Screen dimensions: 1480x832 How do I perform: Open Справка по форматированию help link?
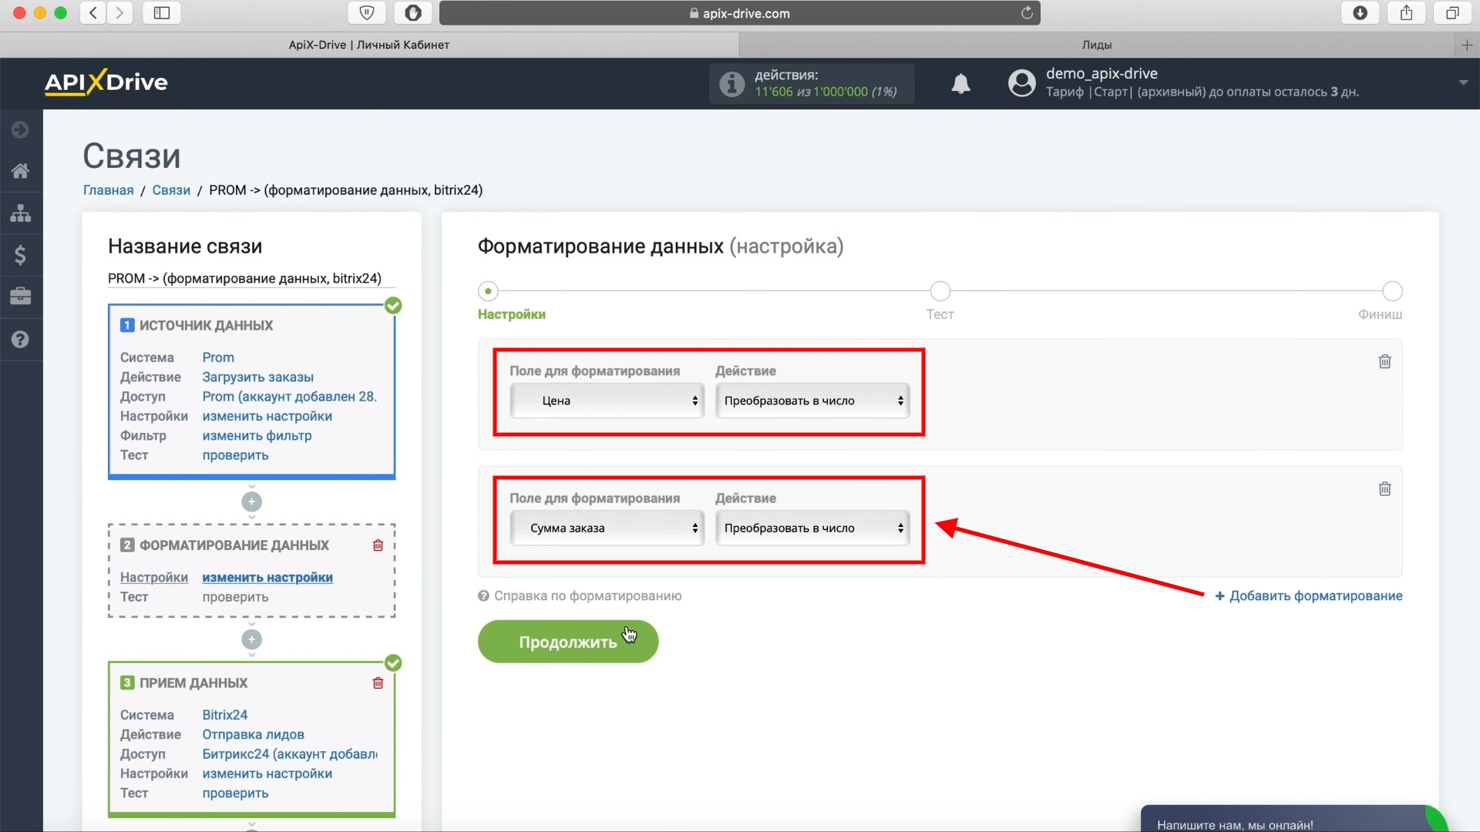click(x=580, y=596)
